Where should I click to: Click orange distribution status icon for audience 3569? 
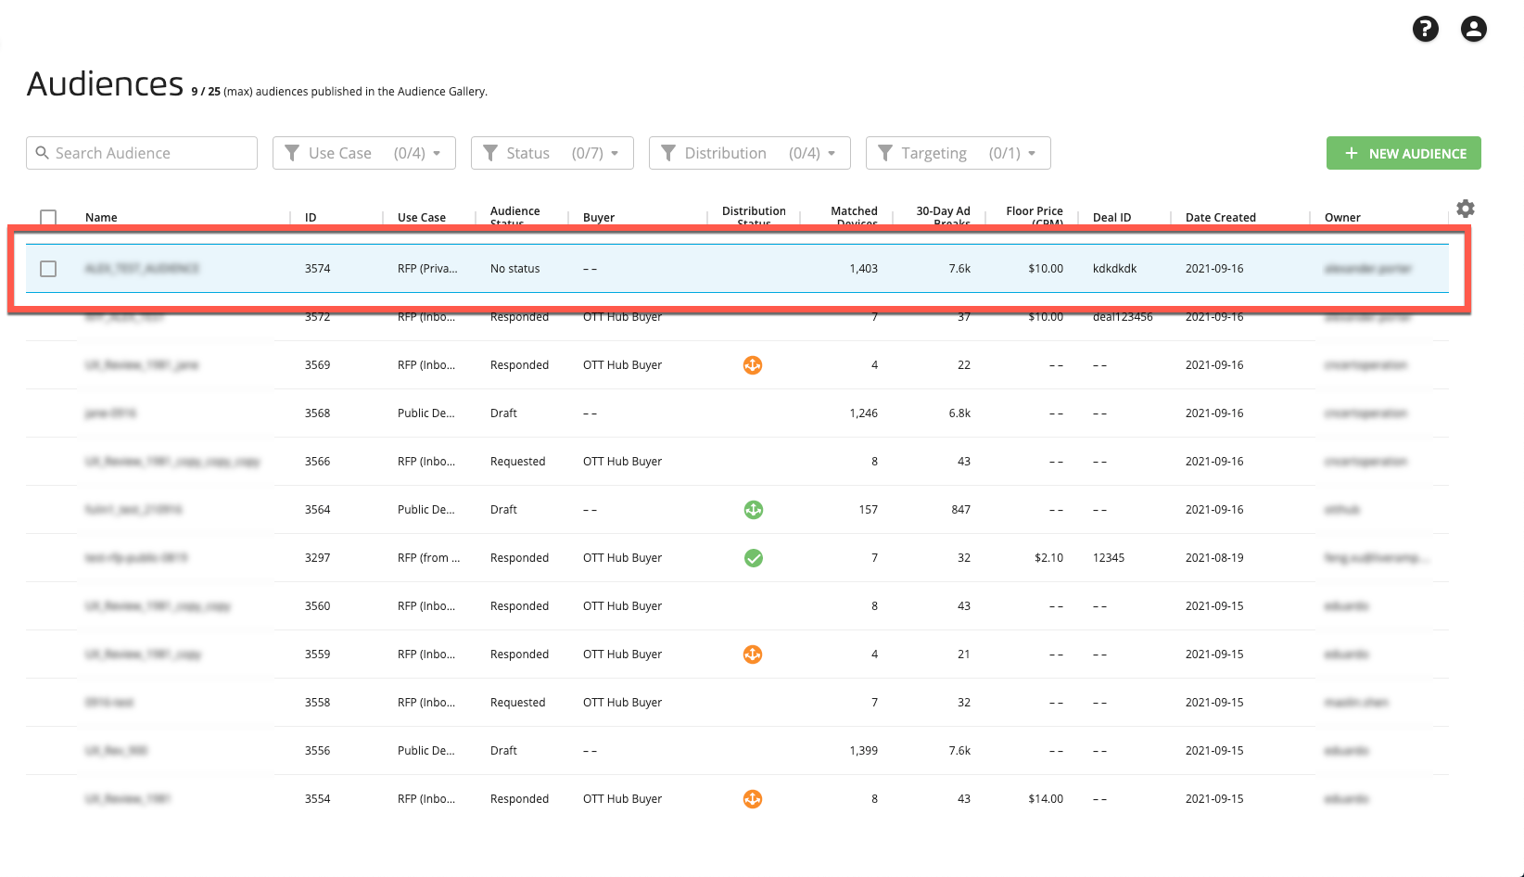[753, 365]
